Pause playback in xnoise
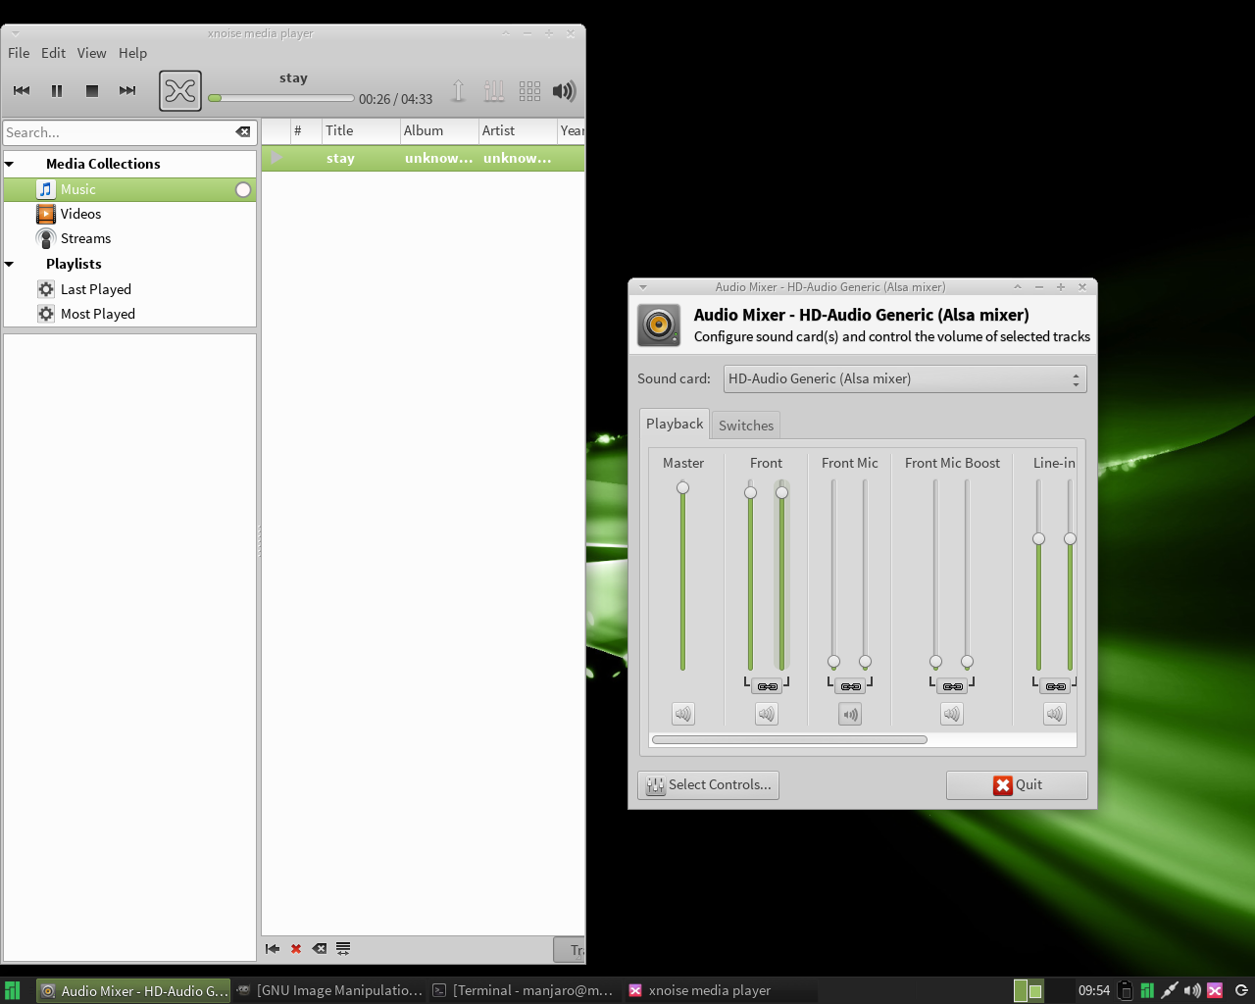The width and height of the screenshot is (1255, 1004). tap(57, 90)
